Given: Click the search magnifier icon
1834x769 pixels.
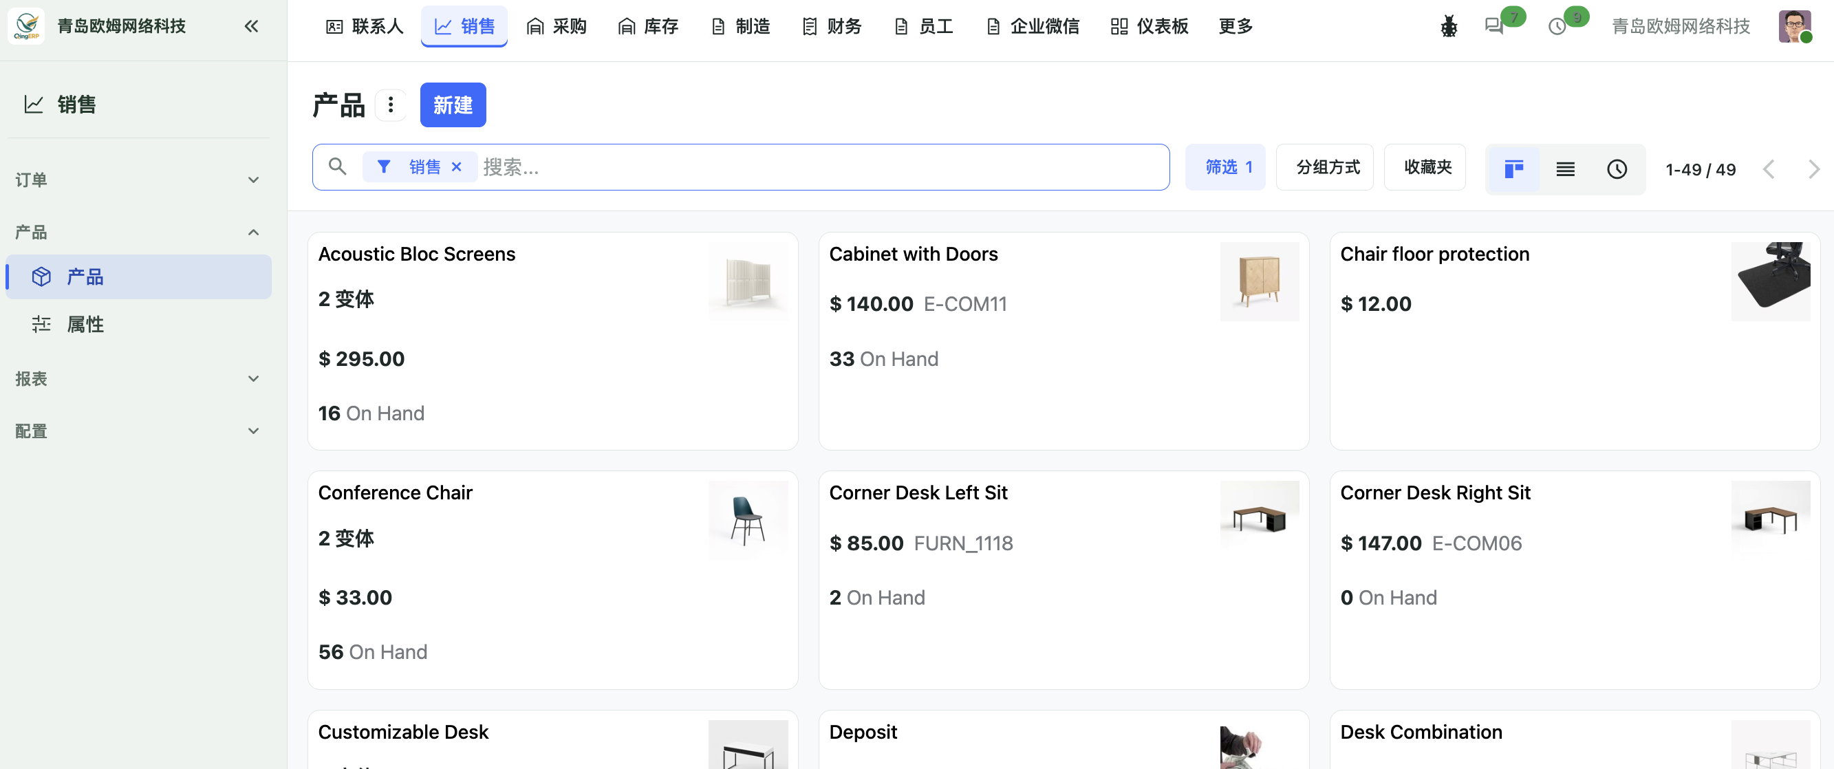Looking at the screenshot, I should [338, 166].
